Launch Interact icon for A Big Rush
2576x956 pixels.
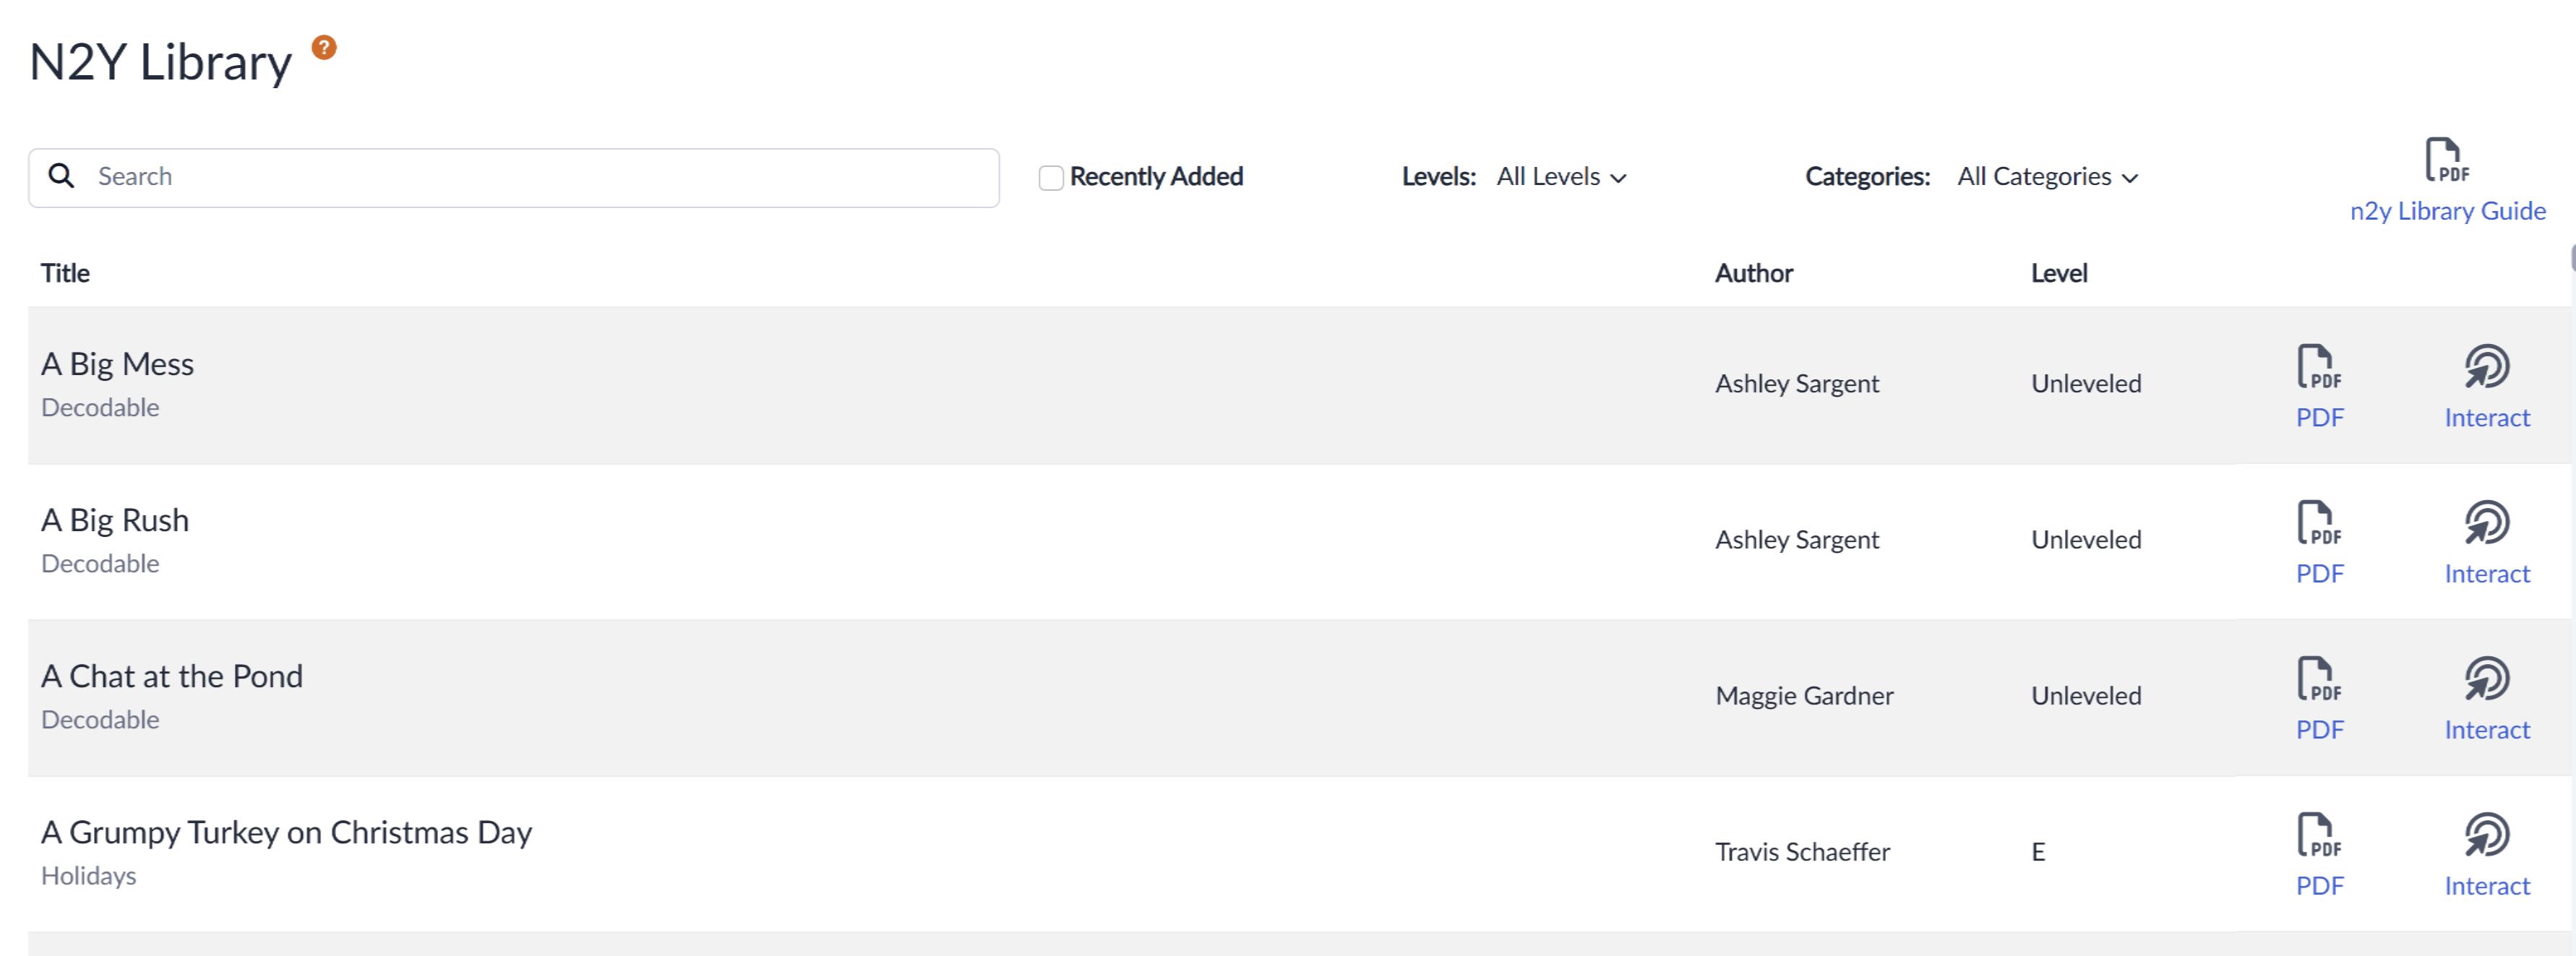2487,522
